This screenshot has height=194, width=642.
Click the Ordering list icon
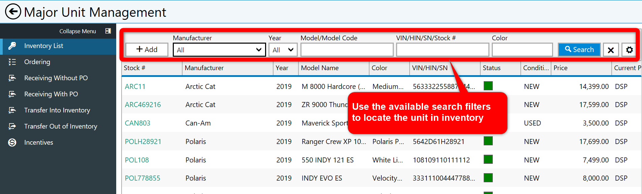tap(12, 62)
